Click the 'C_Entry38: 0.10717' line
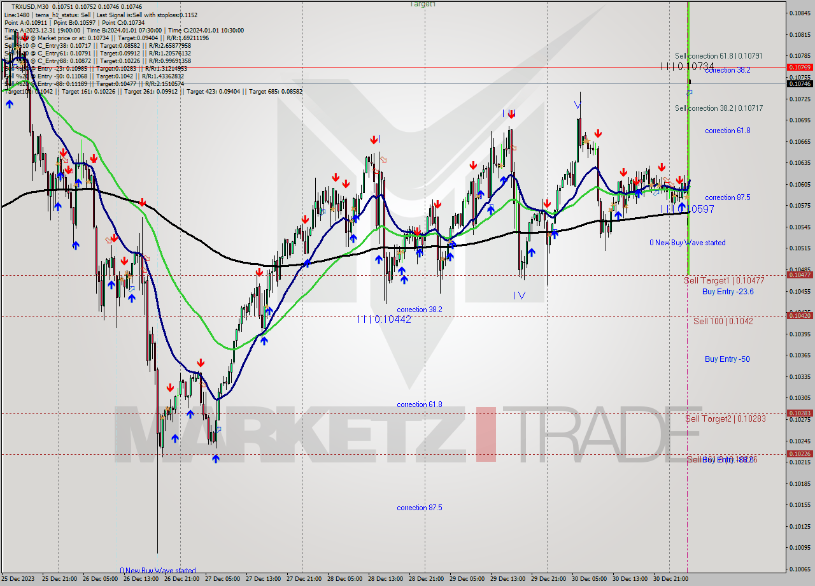815x586 pixels. pyautogui.click(x=97, y=45)
